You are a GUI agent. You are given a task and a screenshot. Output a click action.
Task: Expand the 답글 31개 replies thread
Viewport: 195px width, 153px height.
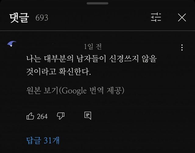[43, 140]
